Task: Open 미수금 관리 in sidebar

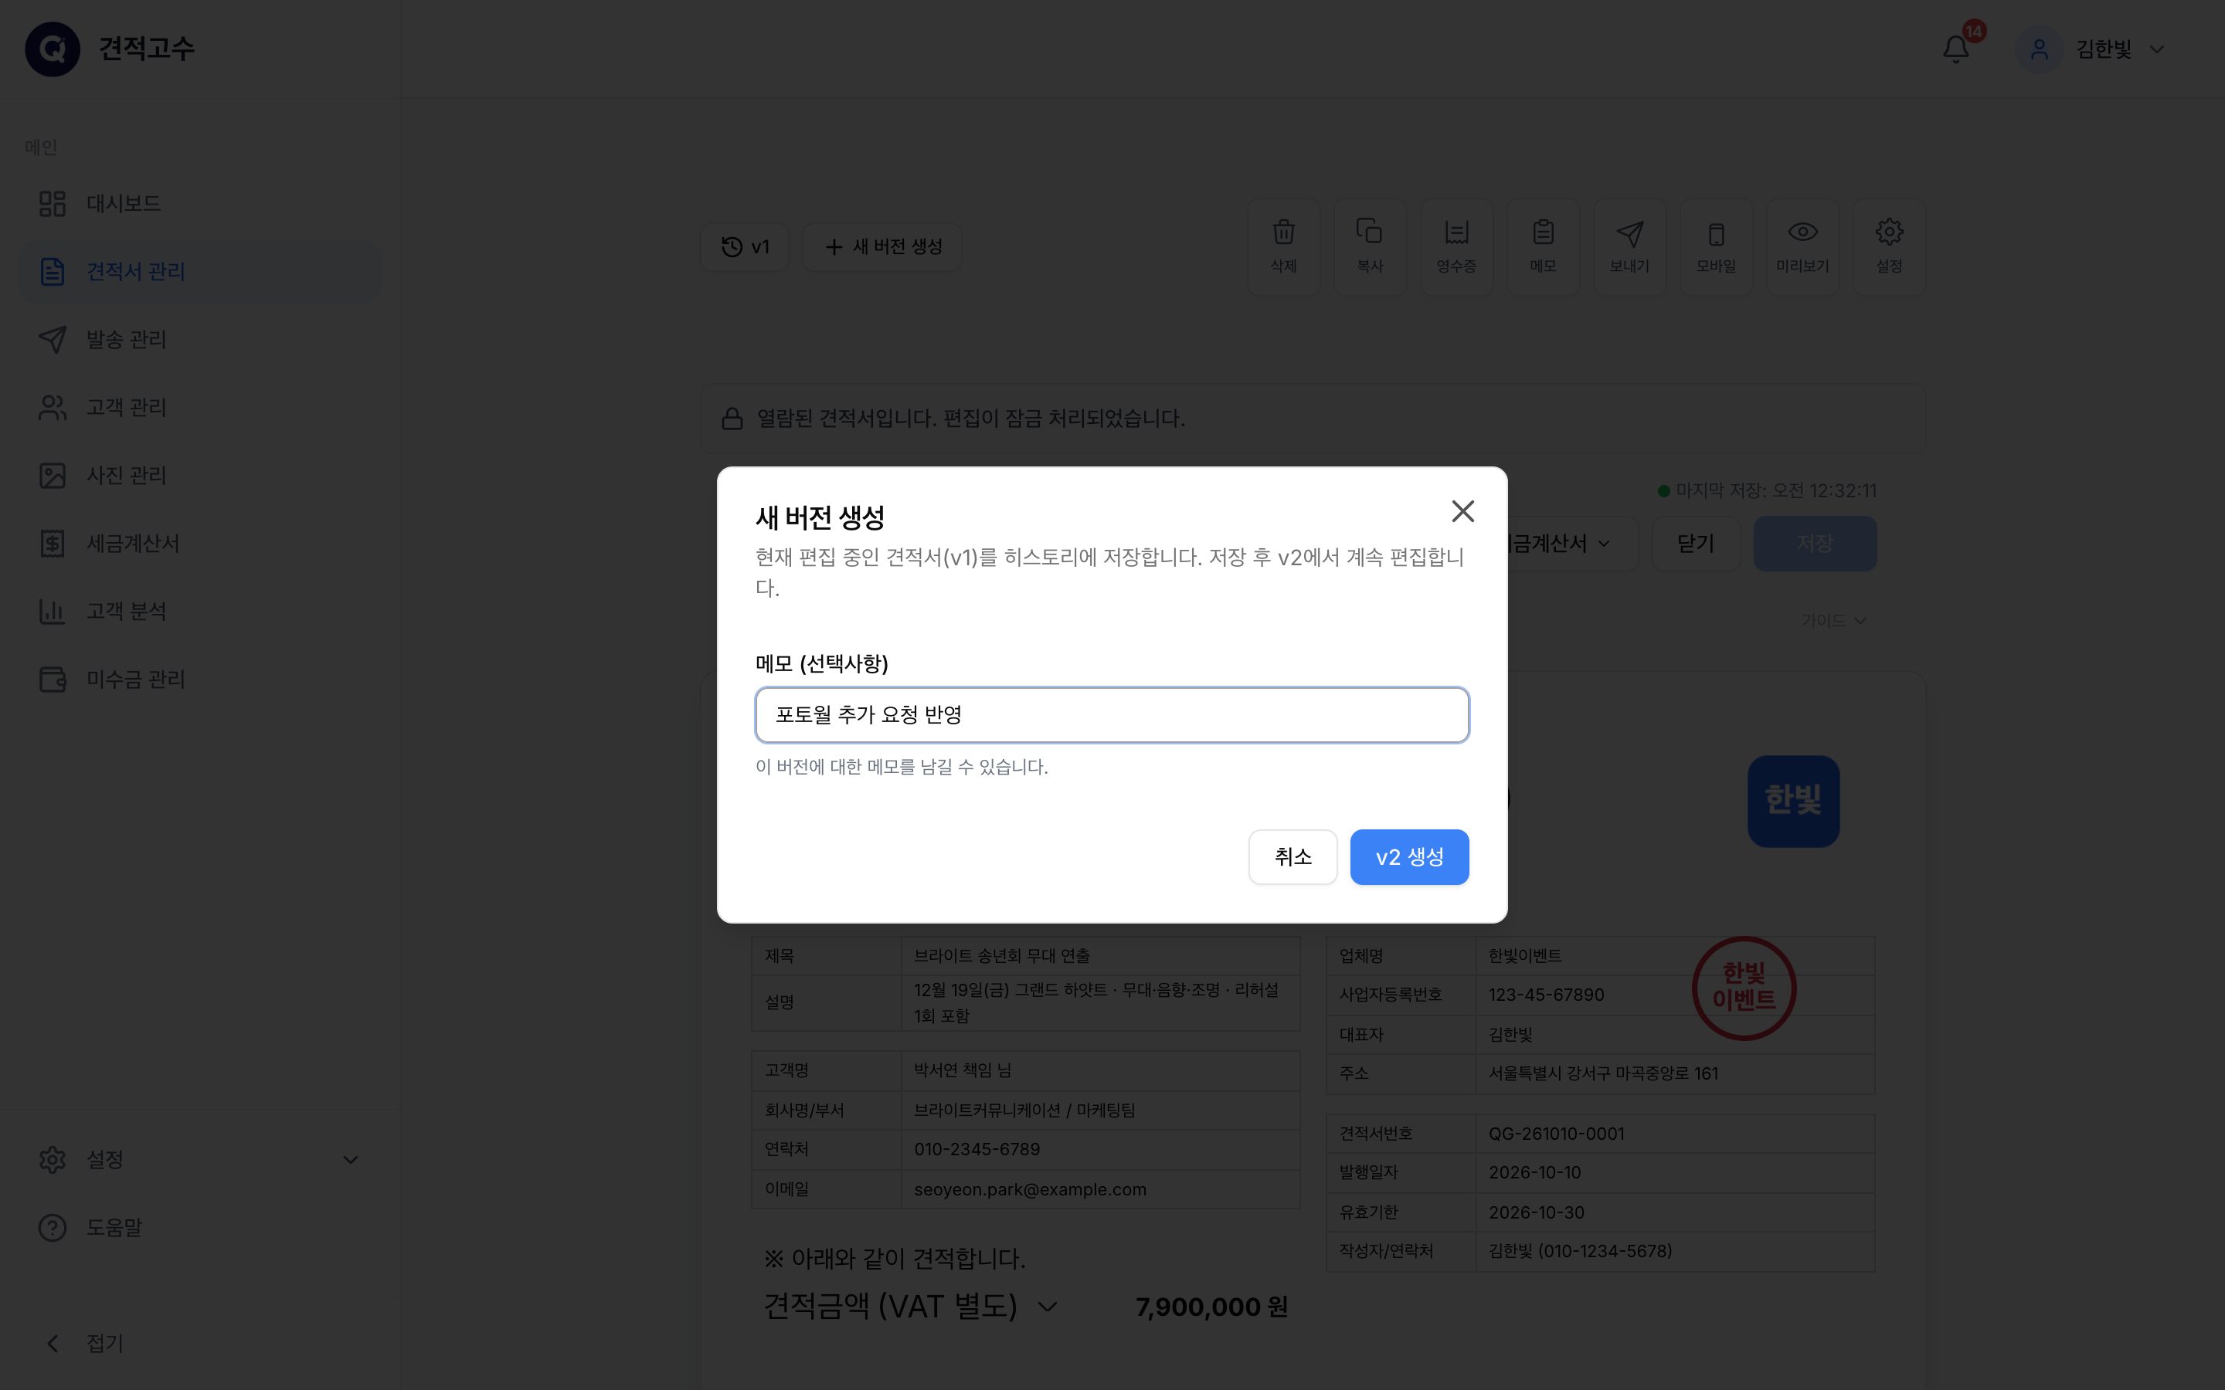Action: [199, 680]
